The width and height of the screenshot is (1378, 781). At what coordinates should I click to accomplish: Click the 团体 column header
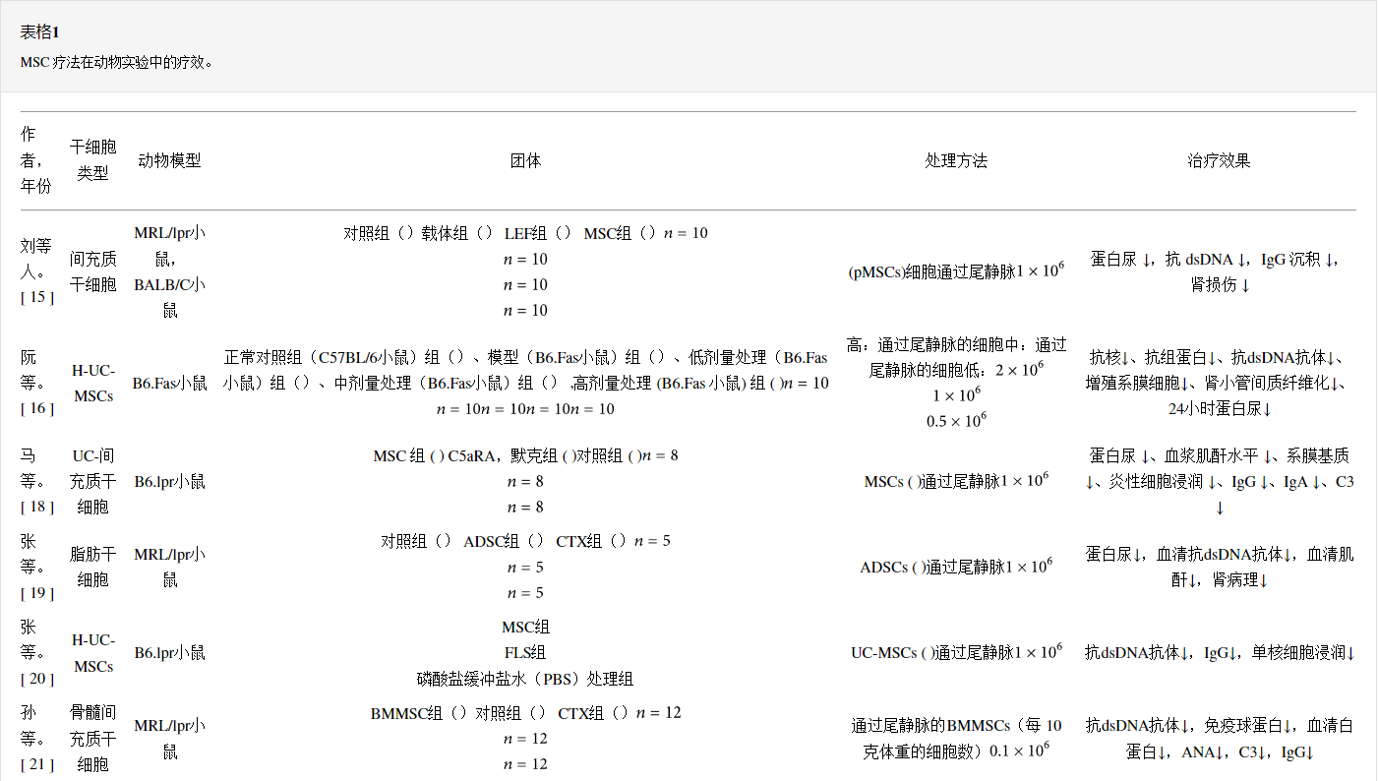[x=525, y=160]
